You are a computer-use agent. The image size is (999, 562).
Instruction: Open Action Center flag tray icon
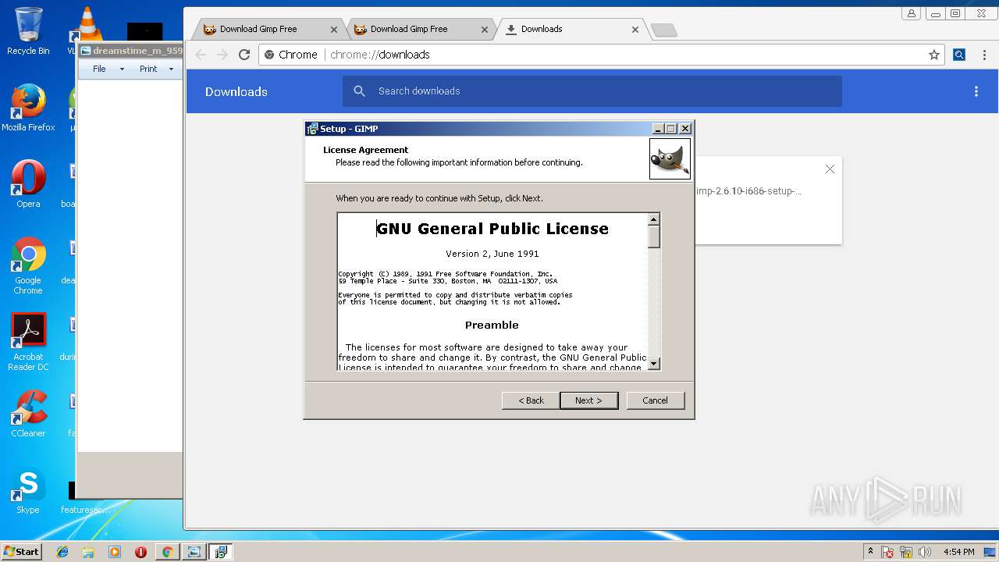(x=887, y=552)
